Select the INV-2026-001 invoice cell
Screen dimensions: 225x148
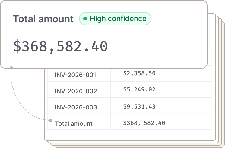tap(75, 75)
